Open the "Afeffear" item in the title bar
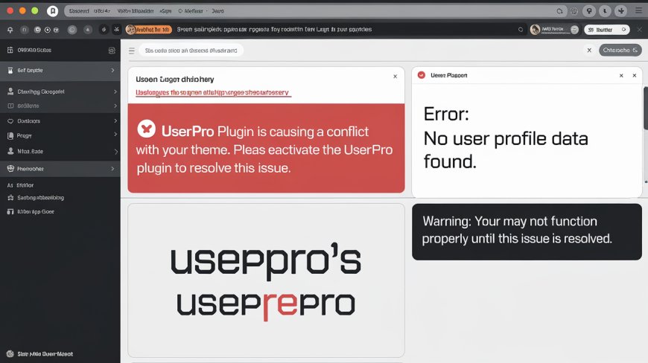The image size is (648, 363). click(191, 11)
